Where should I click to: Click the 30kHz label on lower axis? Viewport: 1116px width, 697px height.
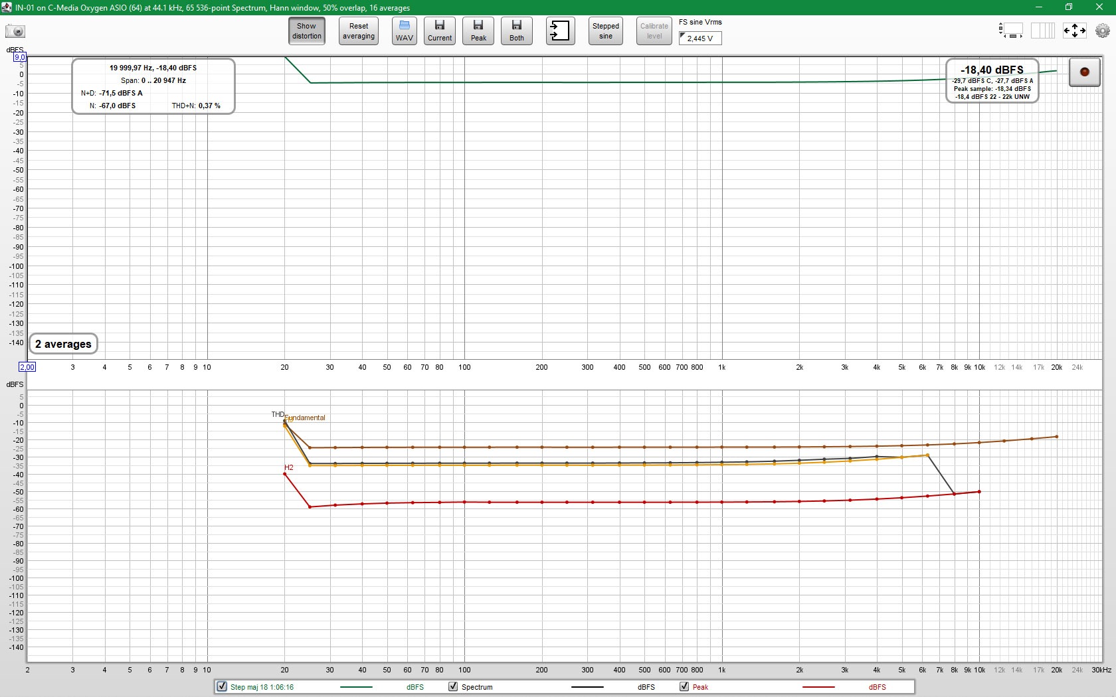tap(1101, 670)
